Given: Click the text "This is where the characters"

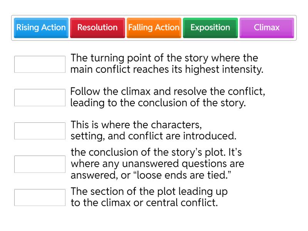Looking at the screenshot, I should (x=136, y=126).
